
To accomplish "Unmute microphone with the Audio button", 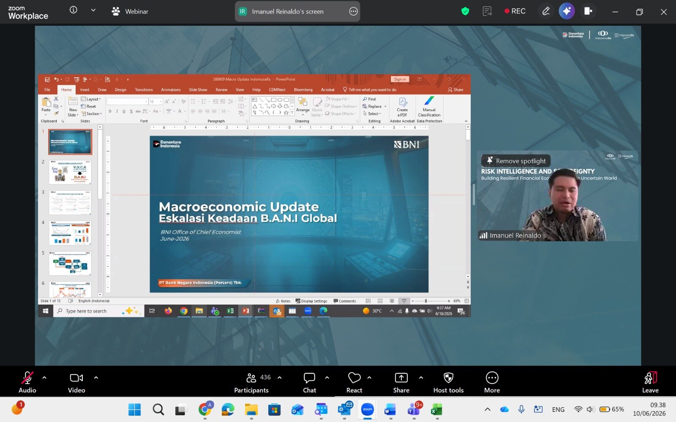I will click(27, 382).
